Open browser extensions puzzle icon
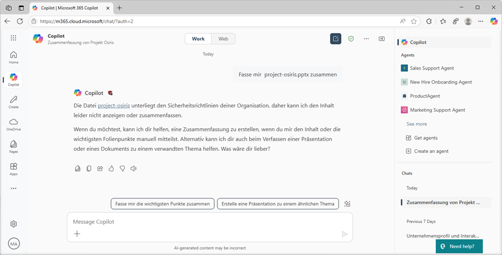502x255 pixels. (x=429, y=21)
